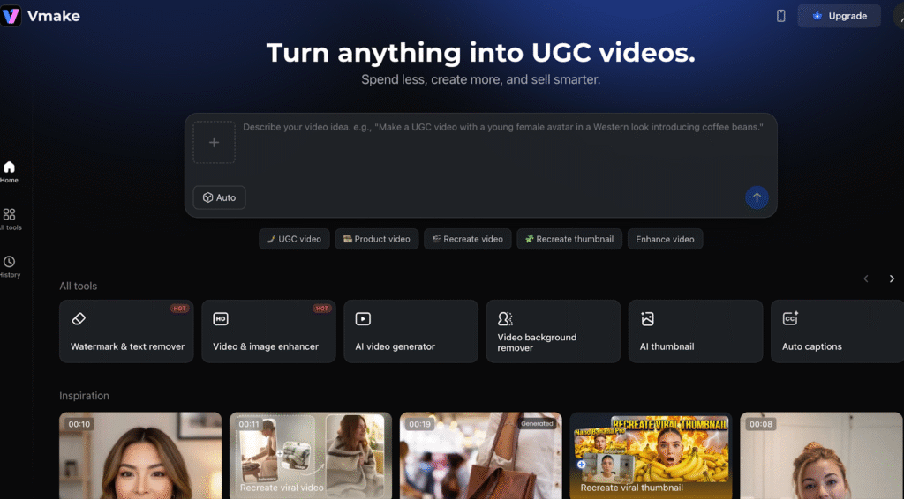Click the Inspiration section heading
Screen dimensions: 904x499
click(84, 396)
